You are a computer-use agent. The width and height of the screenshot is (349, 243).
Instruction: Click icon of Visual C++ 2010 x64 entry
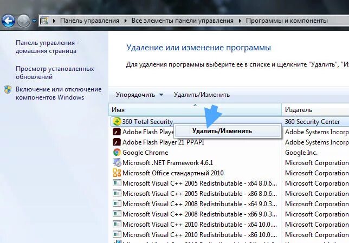pyautogui.click(x=117, y=224)
